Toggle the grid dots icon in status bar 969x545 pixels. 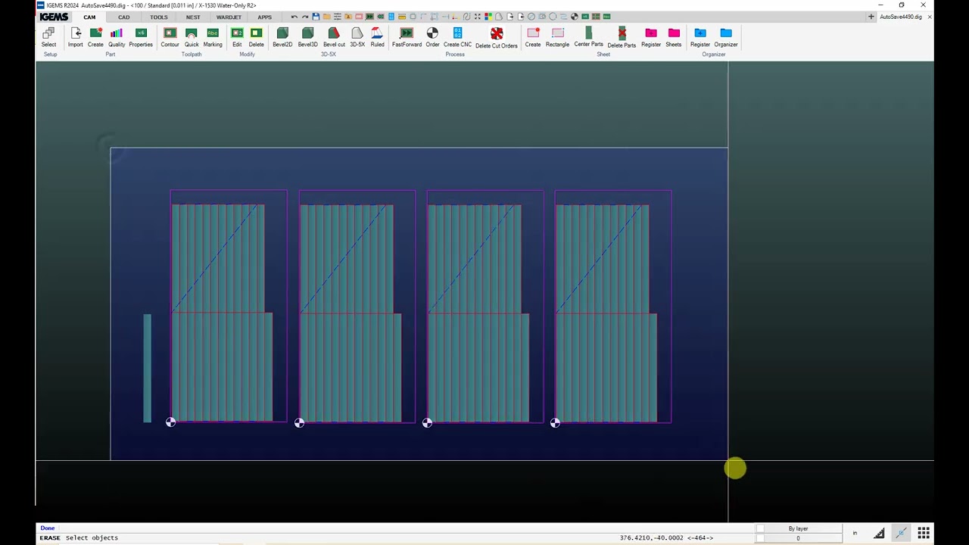[924, 534]
